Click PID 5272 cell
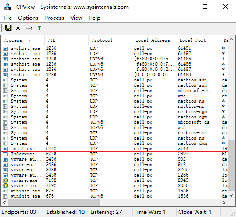The width and height of the screenshot is (236, 217). coord(51,149)
